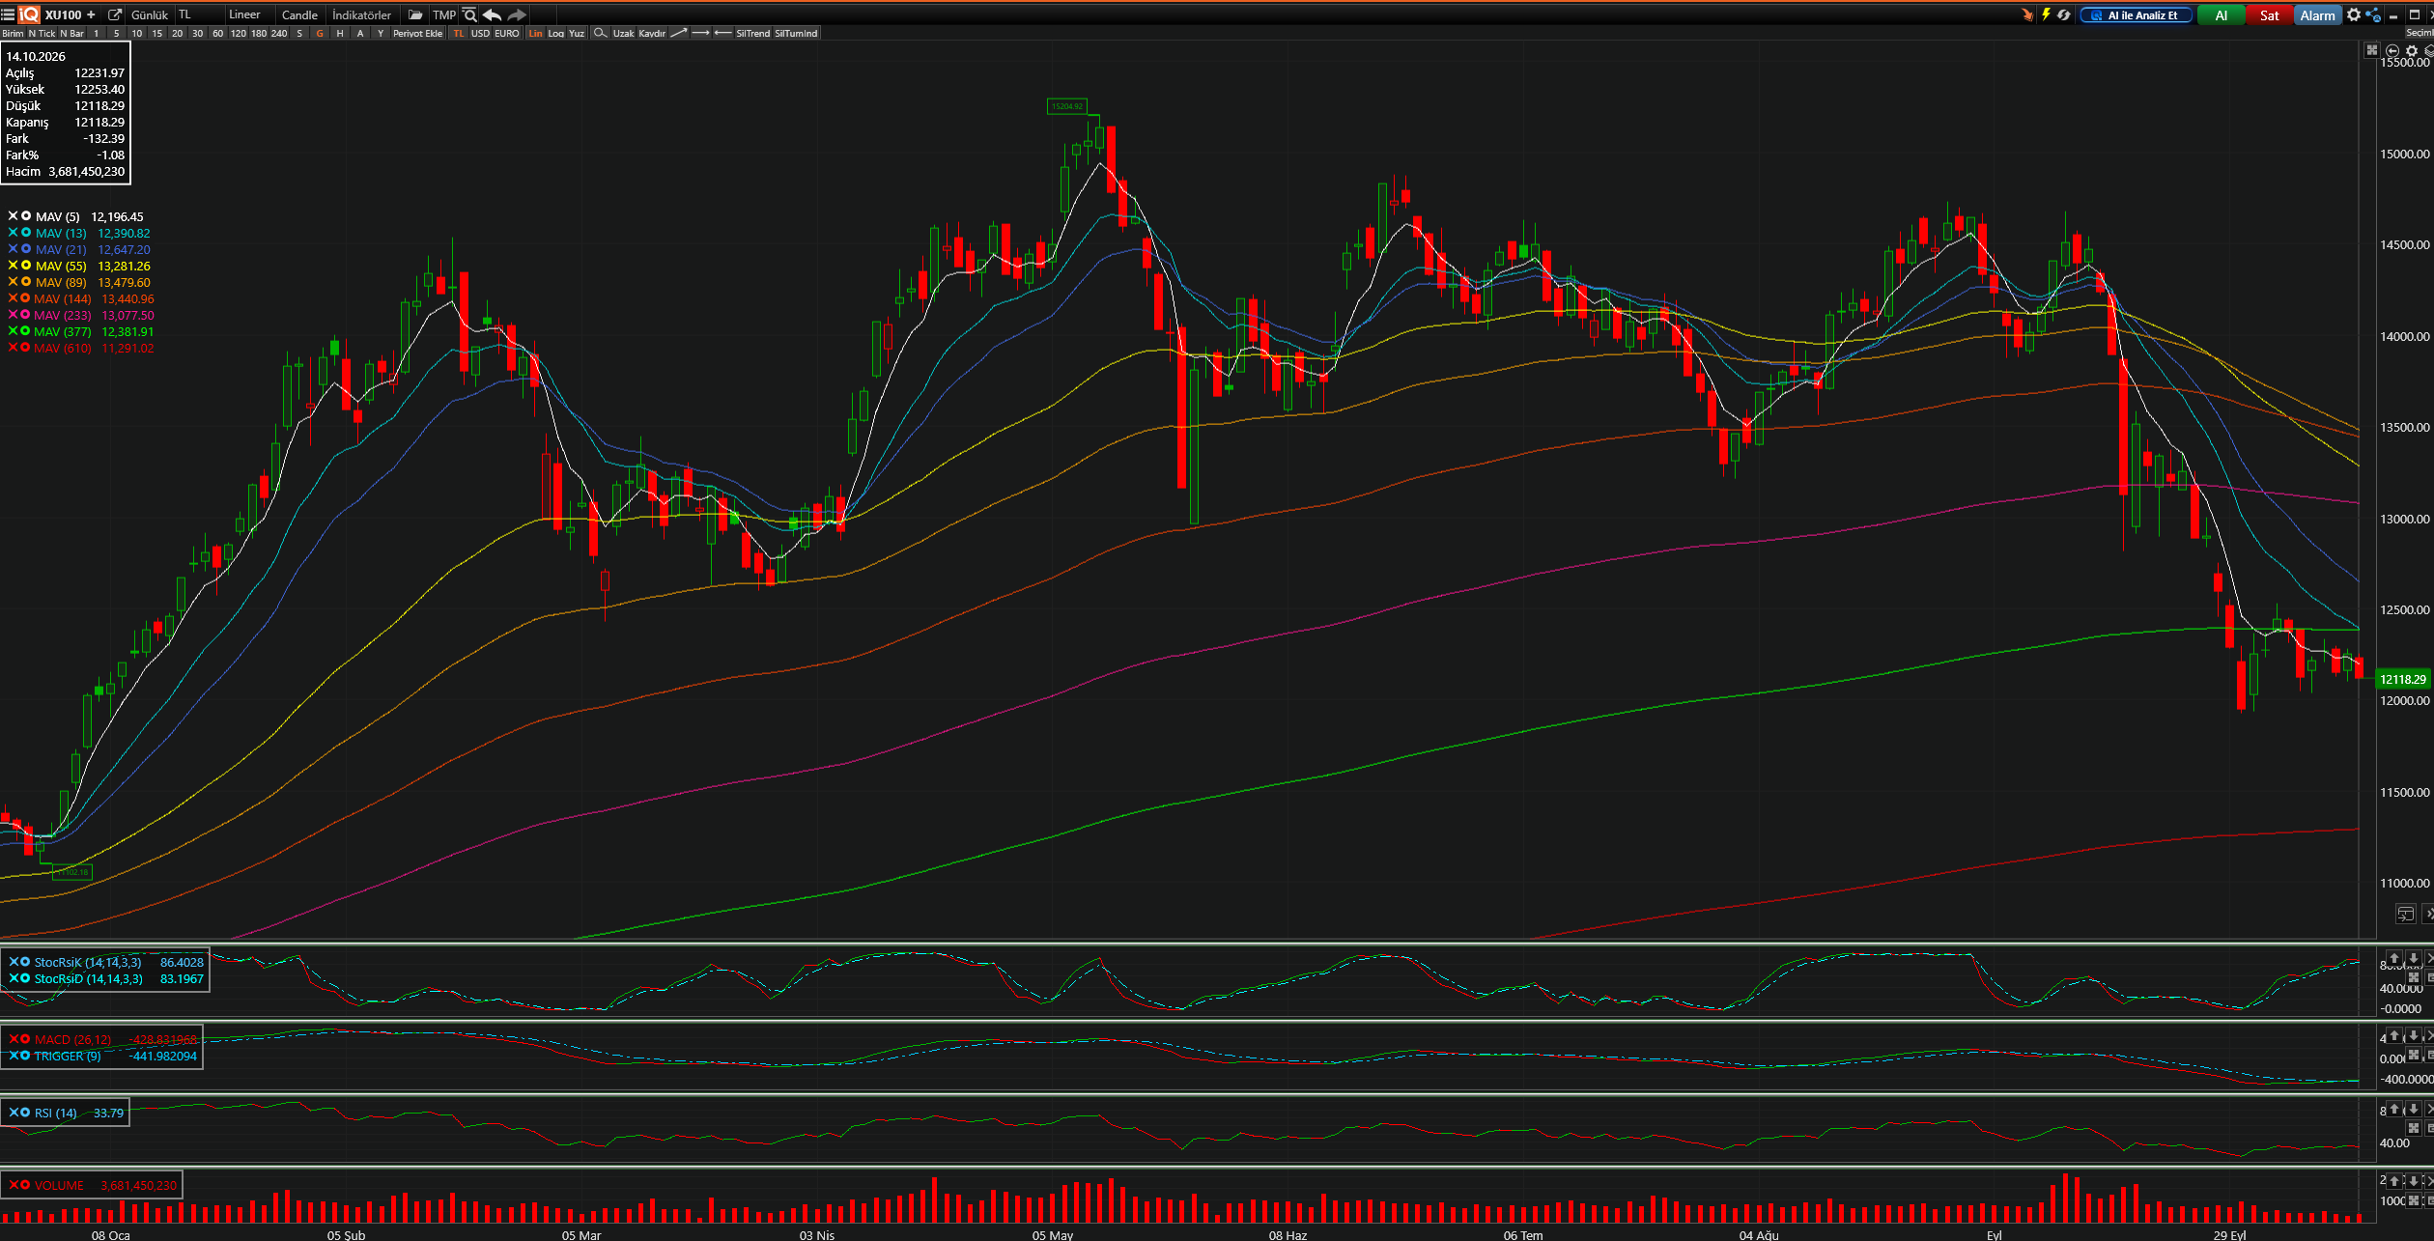The height and width of the screenshot is (1241, 2434).
Task: Select the diagonal trend line tool
Action: (679, 33)
